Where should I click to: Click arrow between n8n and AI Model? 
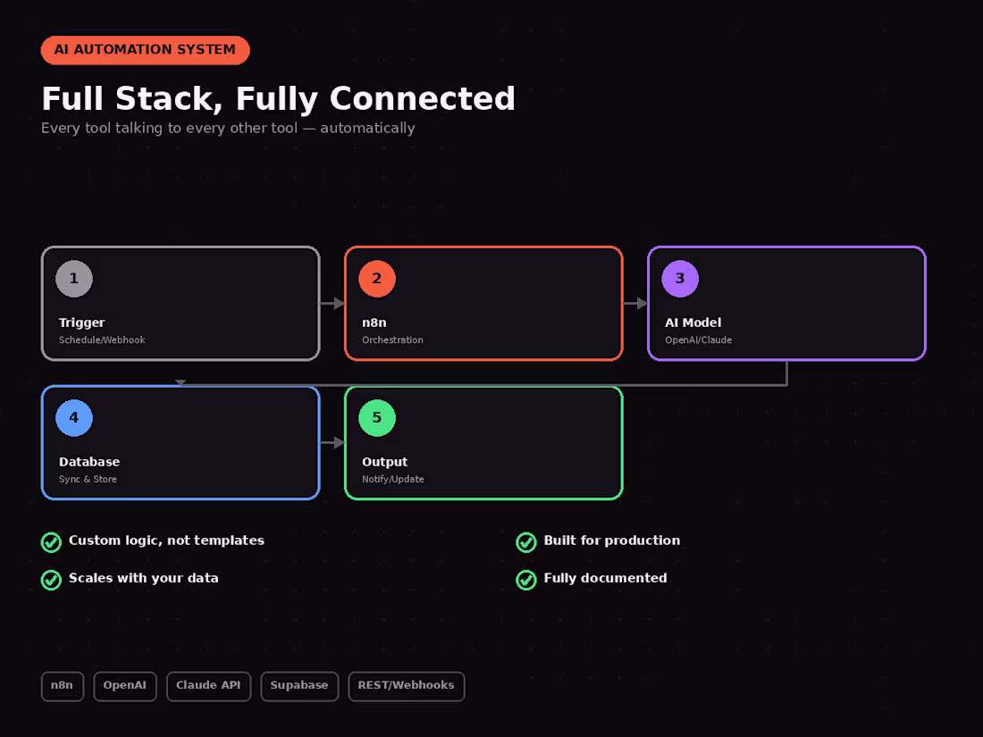point(635,304)
